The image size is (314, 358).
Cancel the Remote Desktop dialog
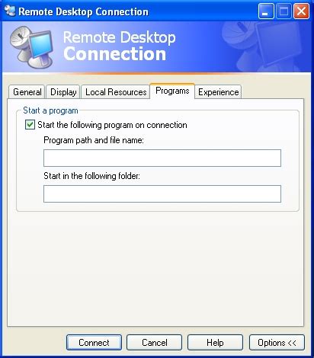(155, 343)
